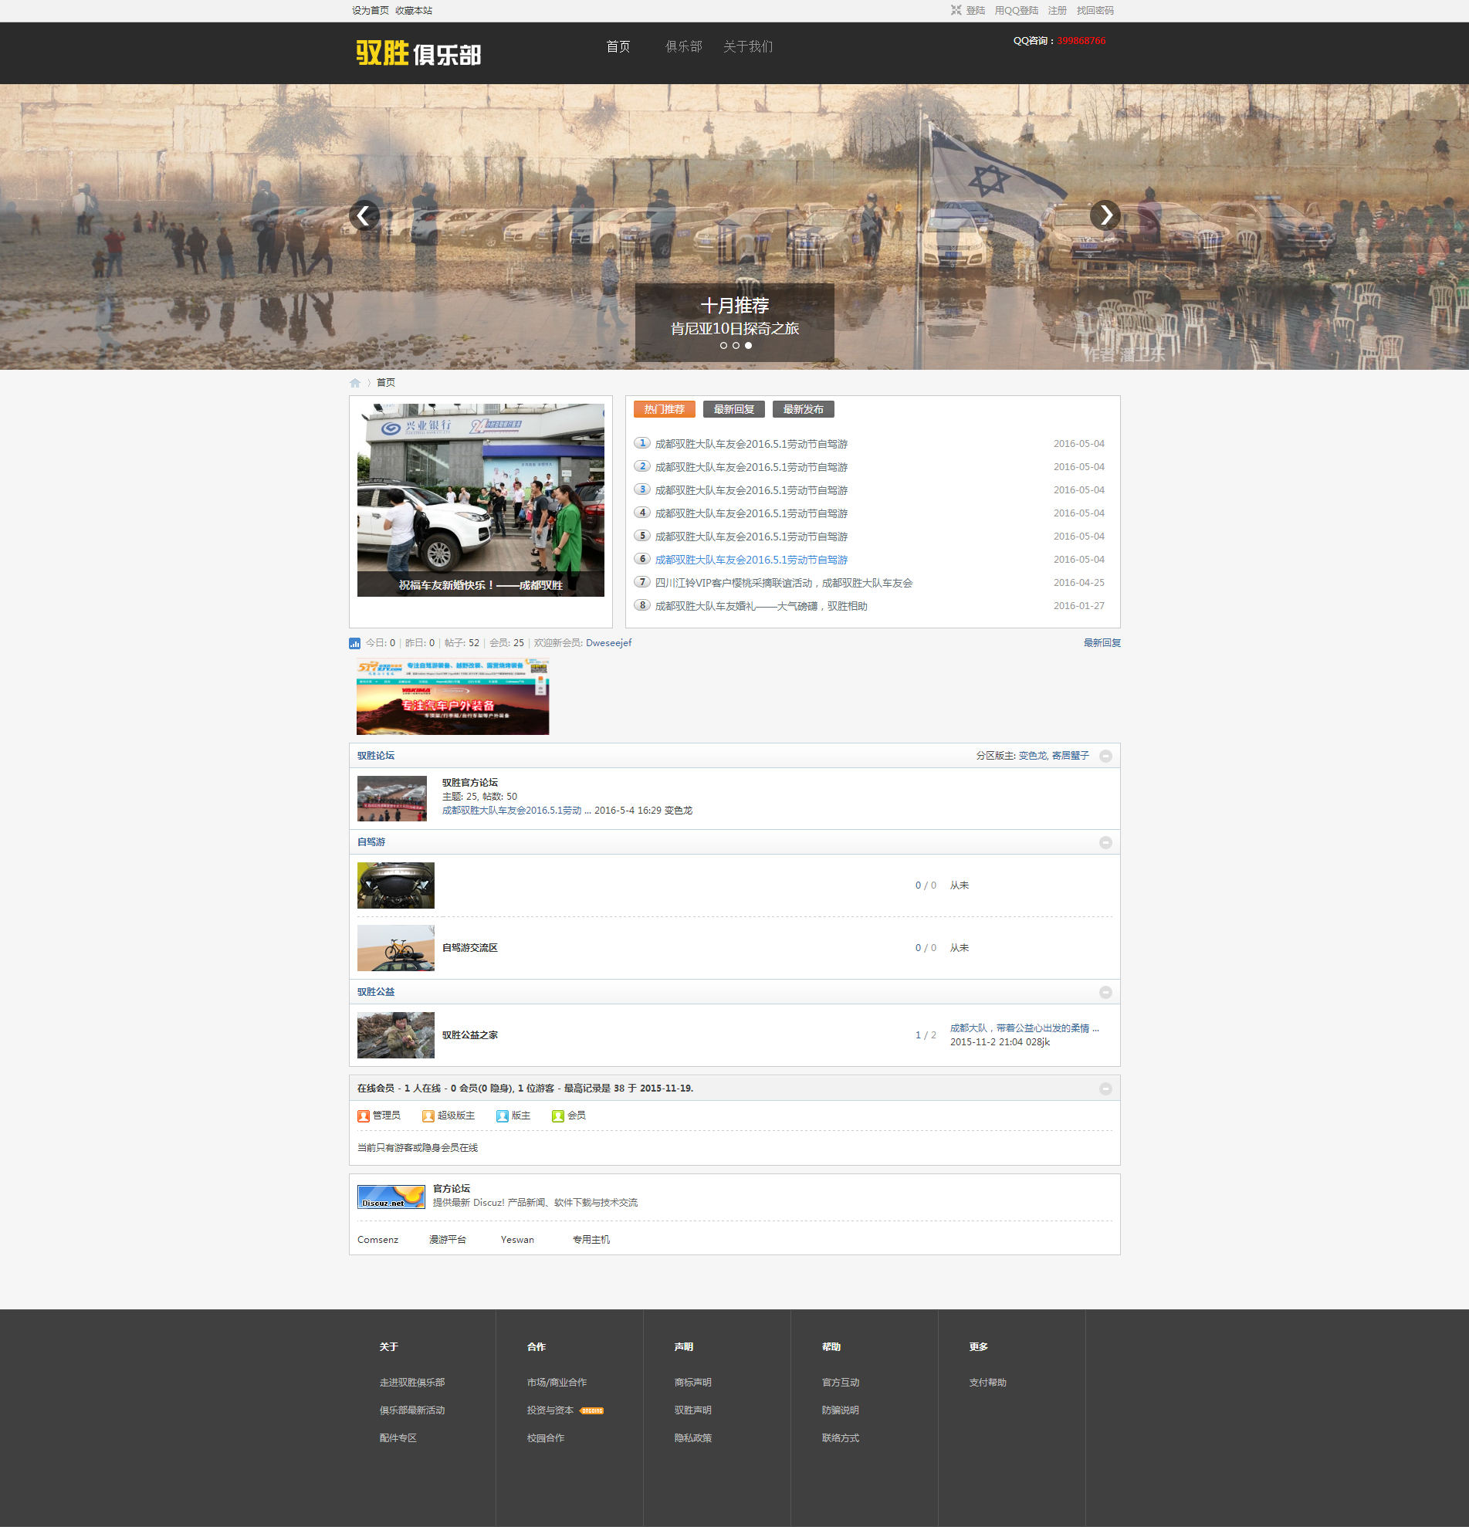Advance to next banner slide arrow
The height and width of the screenshot is (1527, 1469).
[1105, 215]
